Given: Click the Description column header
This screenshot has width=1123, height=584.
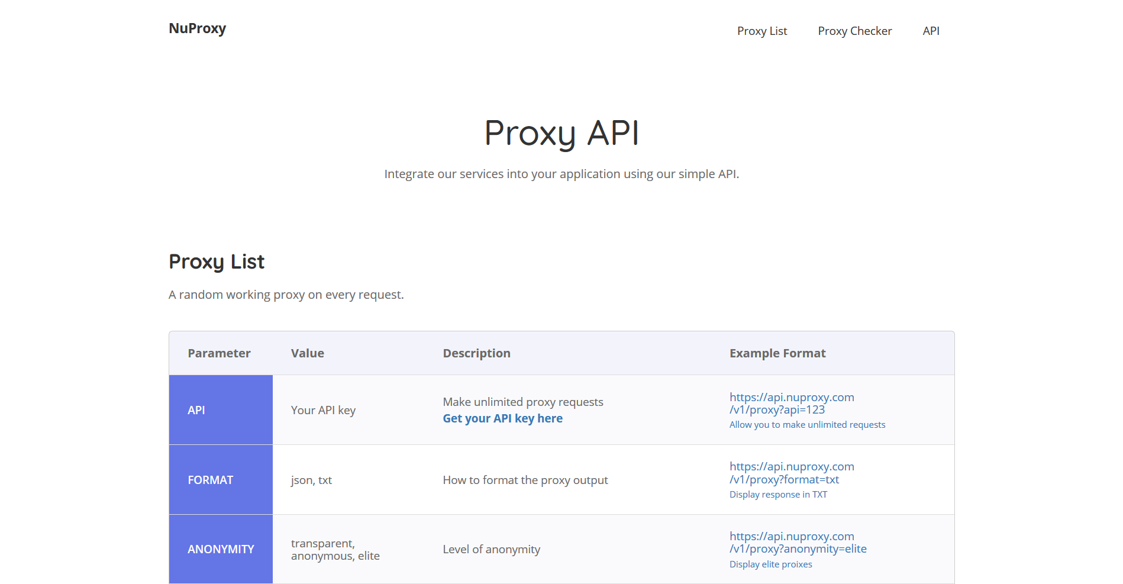Looking at the screenshot, I should (x=476, y=353).
